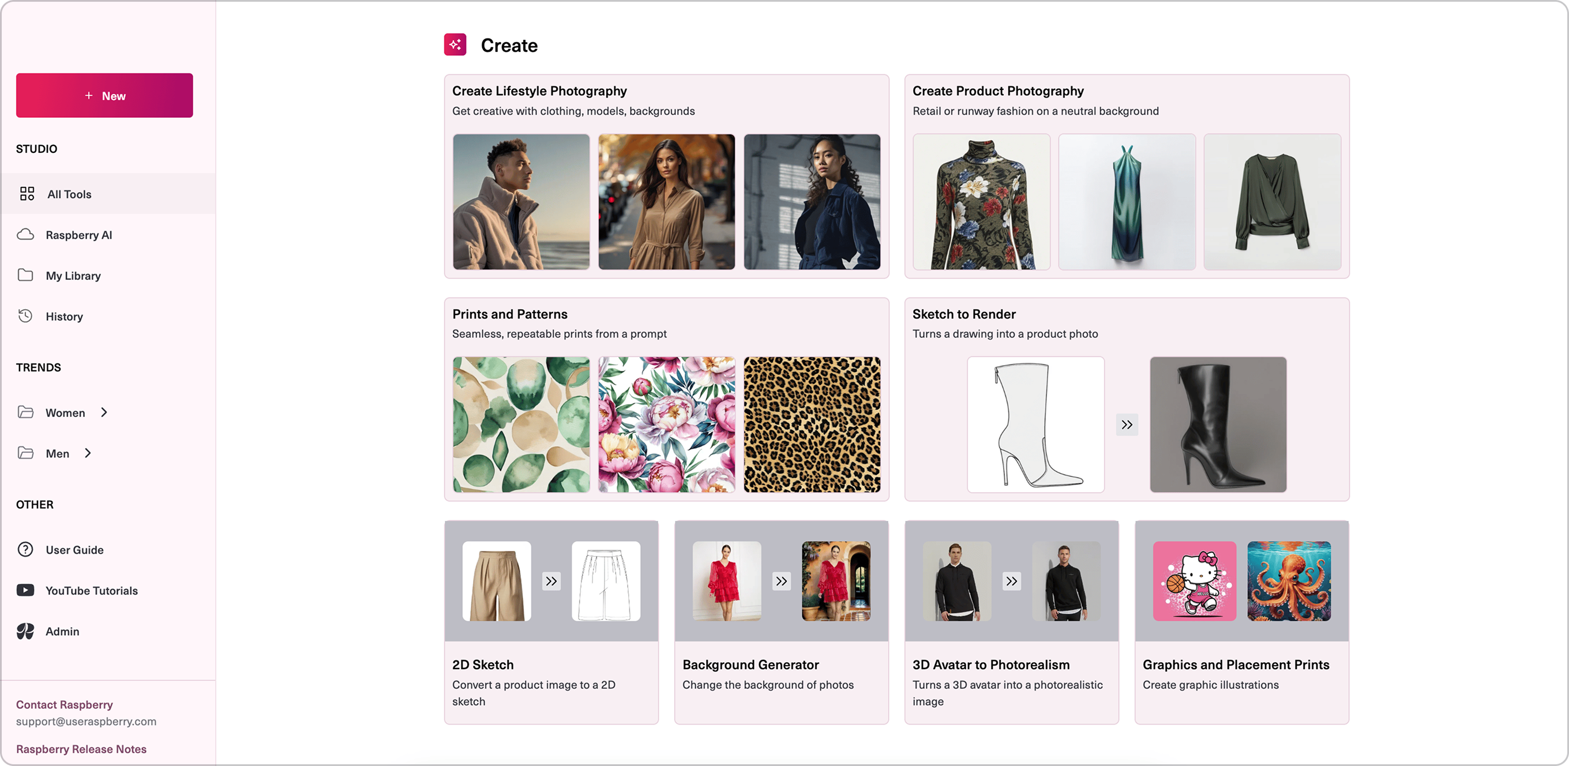Viewport: 1569px width, 766px height.
Task: Expand the Women trends chevron
Action: (x=104, y=412)
